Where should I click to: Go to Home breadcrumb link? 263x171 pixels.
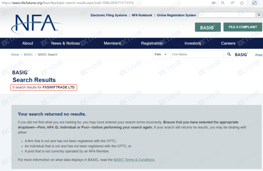coord(15,54)
